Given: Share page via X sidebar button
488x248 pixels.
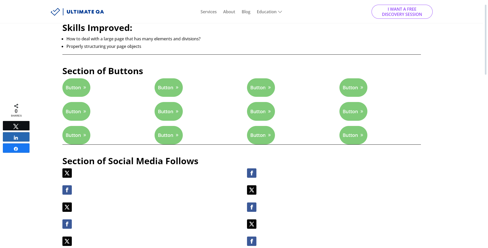Looking at the screenshot, I should [x=16, y=126].
